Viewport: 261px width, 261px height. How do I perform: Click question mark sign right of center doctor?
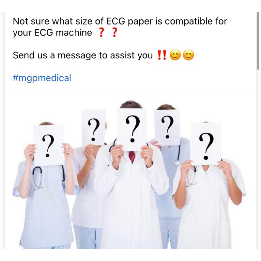coord(167,127)
